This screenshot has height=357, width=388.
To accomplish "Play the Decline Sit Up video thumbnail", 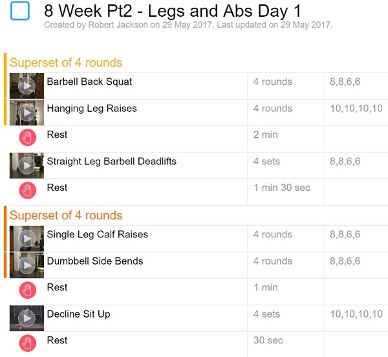I will 27,318.
